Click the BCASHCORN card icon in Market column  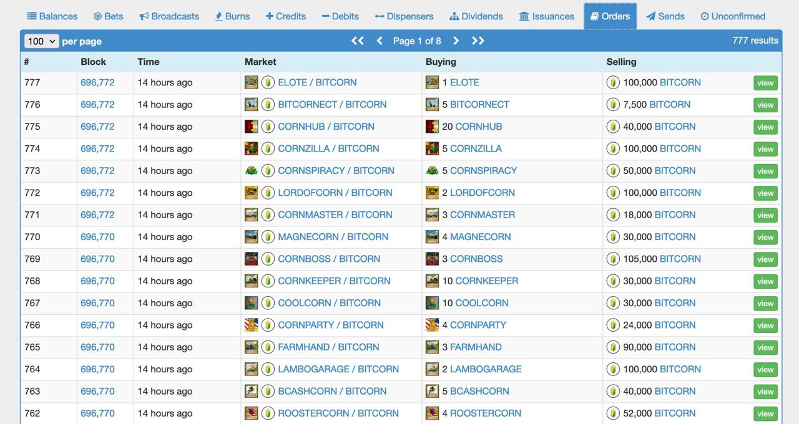[252, 391]
